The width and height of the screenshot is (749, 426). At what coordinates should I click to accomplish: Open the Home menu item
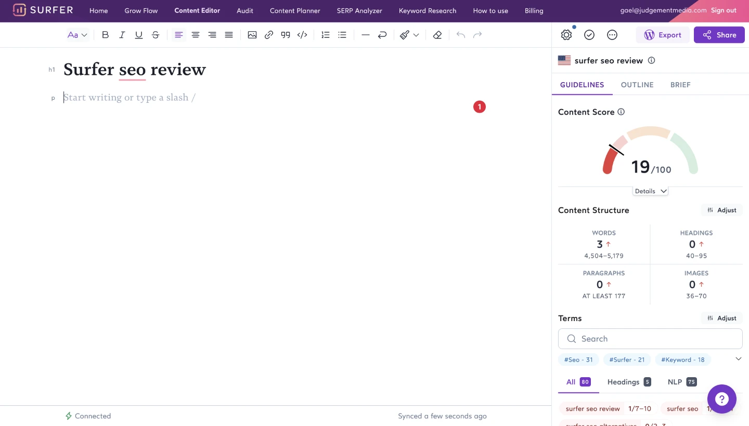click(x=99, y=10)
